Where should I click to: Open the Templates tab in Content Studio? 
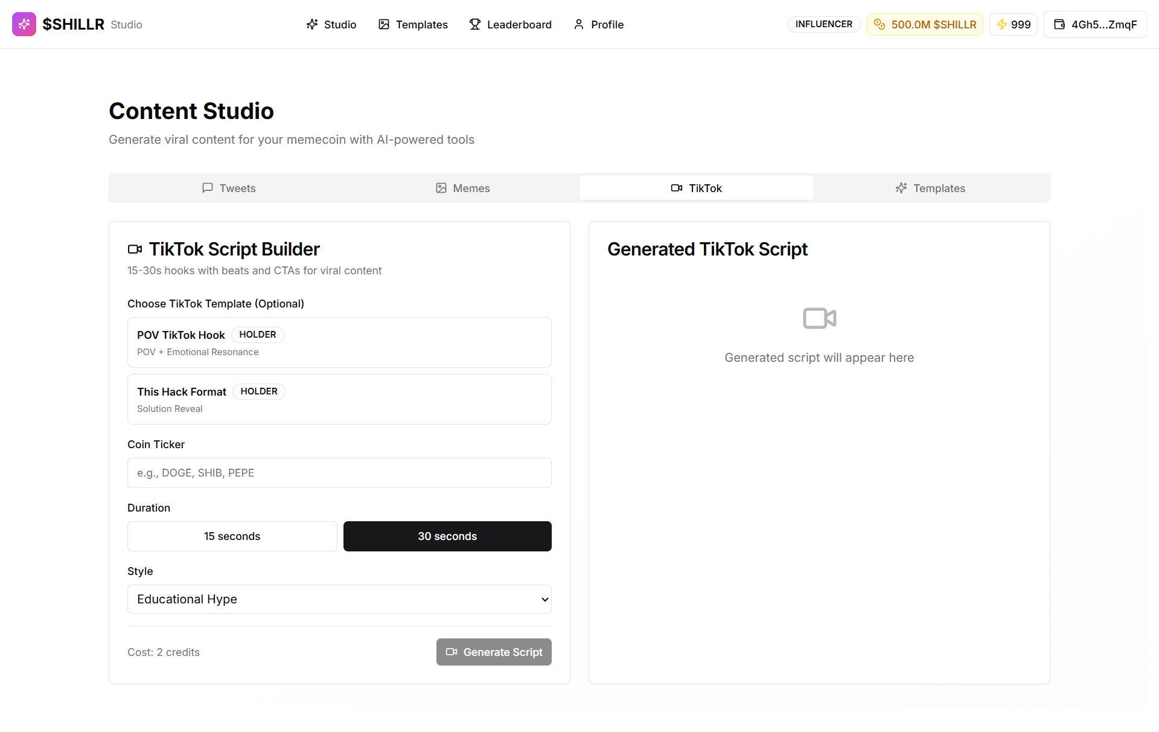(930, 188)
